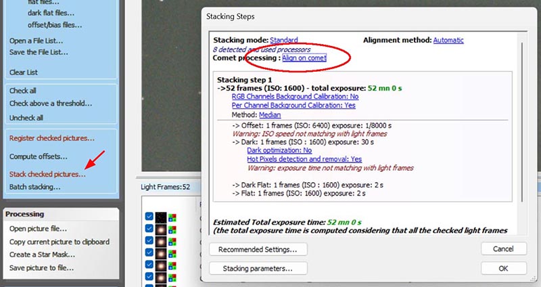This screenshot has width=541, height=287.
Task: Run Compute offsets
Action: [39, 156]
